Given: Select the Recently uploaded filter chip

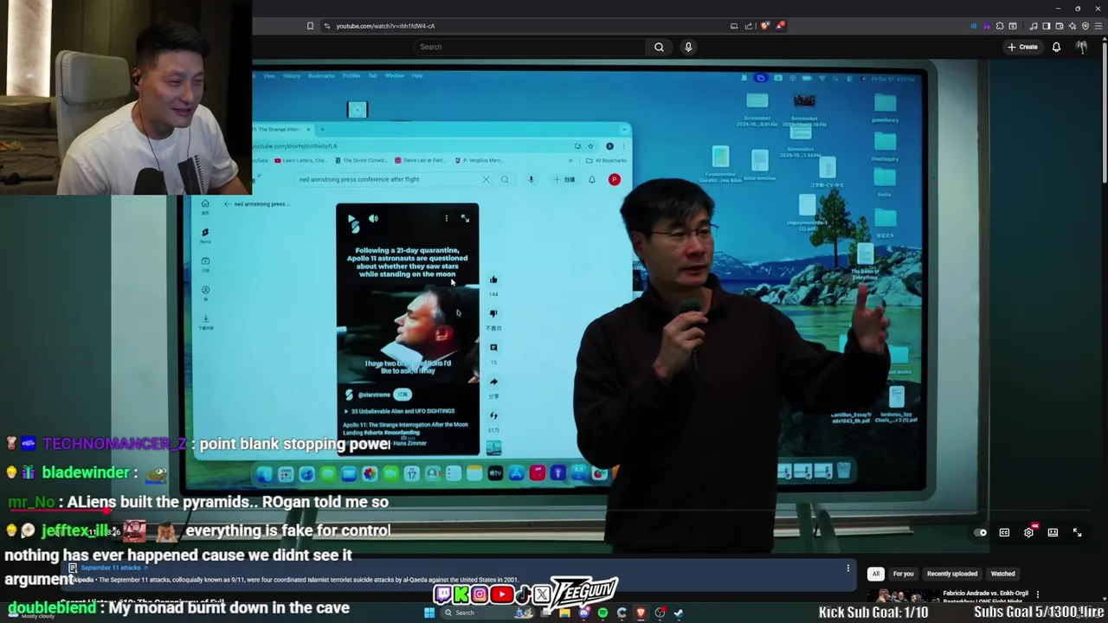Looking at the screenshot, I should pos(952,574).
